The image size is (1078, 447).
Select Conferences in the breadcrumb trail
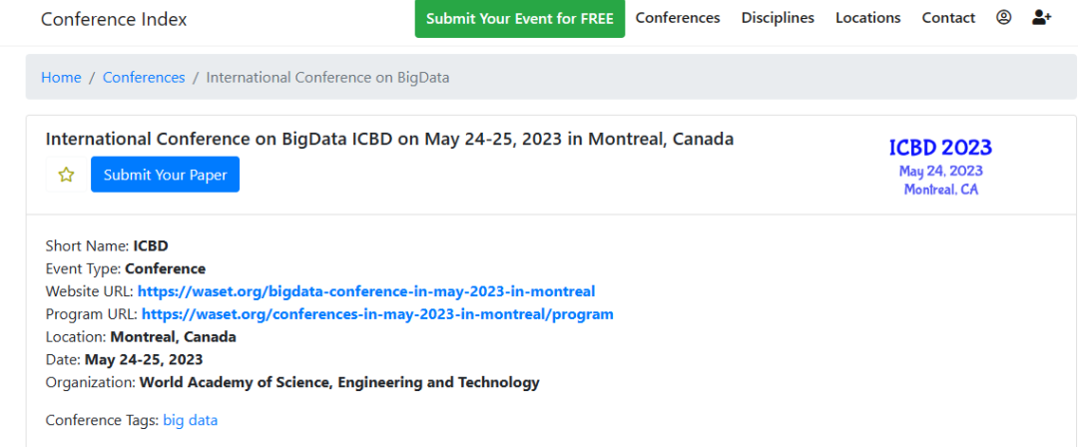point(144,78)
